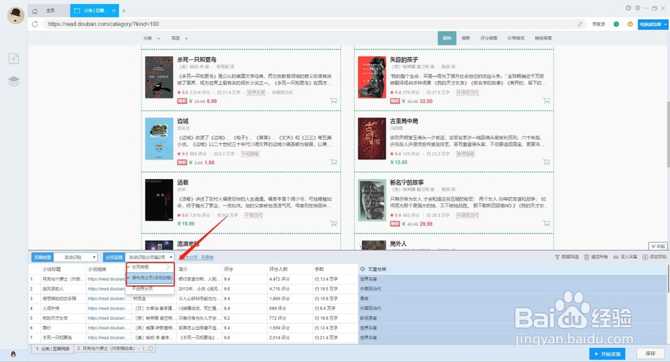
Task: Click the cart icon for 失踪的孩子
Action: [546, 101]
